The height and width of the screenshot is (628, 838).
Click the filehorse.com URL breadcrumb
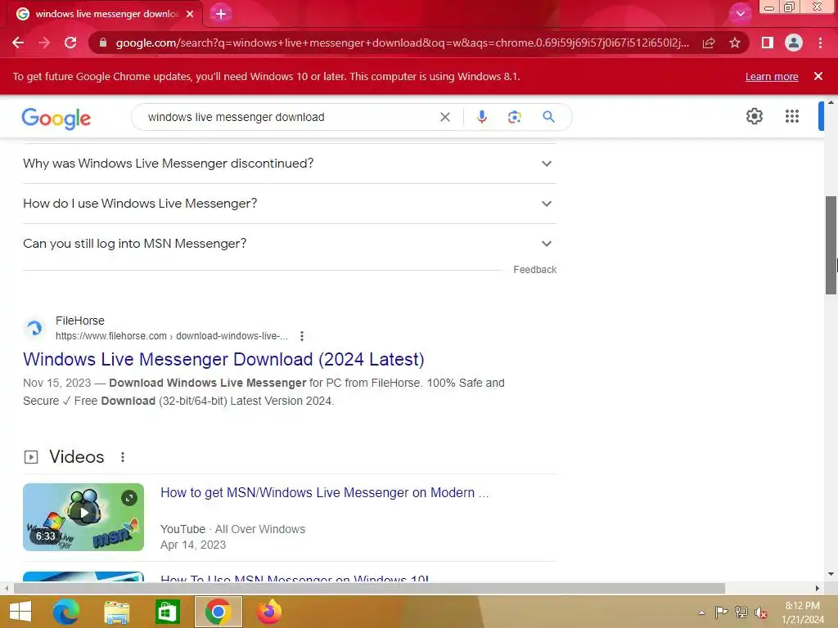[172, 336]
